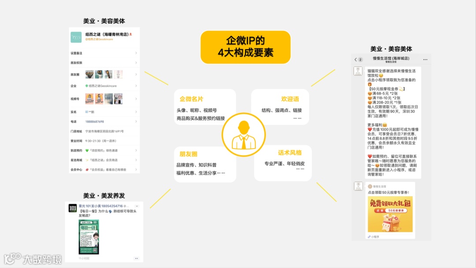Tap the sender avatar beside the mini program card
Viewport: 476px width, 268px height.
point(358,186)
